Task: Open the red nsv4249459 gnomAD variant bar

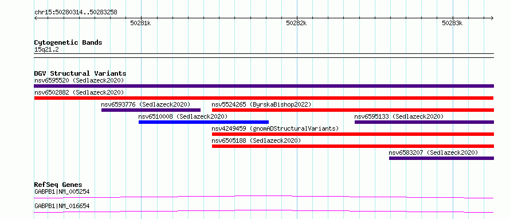Action: (353, 134)
